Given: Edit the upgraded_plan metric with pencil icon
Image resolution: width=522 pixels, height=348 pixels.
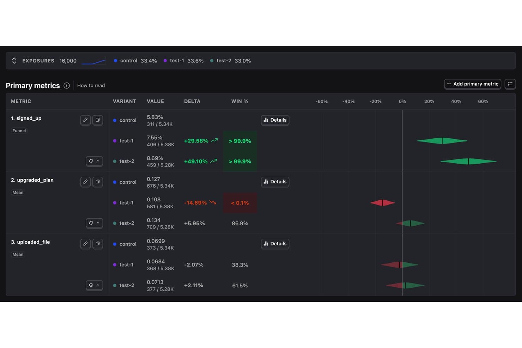Looking at the screenshot, I should point(85,182).
